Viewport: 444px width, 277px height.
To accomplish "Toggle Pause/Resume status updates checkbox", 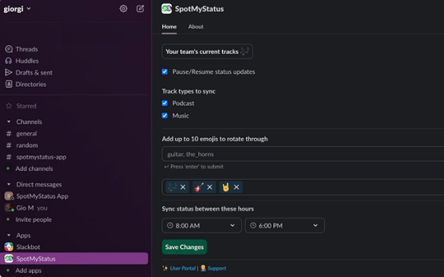I will click(x=165, y=72).
